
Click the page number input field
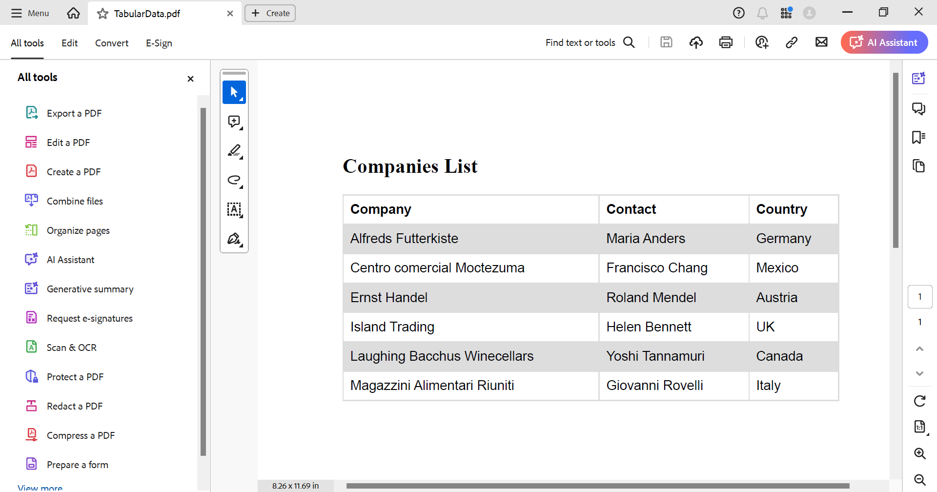pyautogui.click(x=920, y=296)
